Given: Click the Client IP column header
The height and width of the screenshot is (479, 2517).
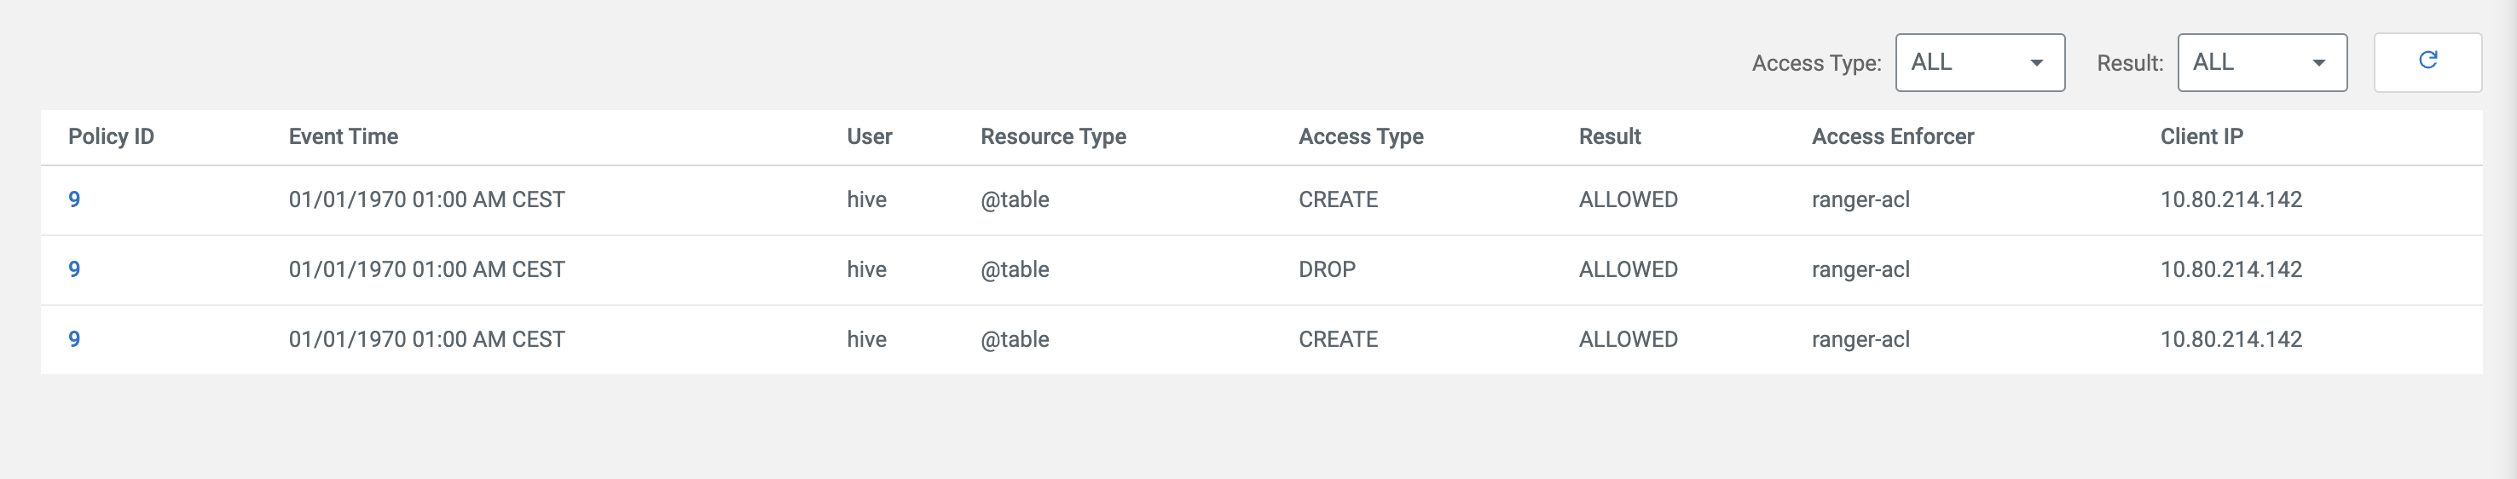Looking at the screenshot, I should point(2202,137).
